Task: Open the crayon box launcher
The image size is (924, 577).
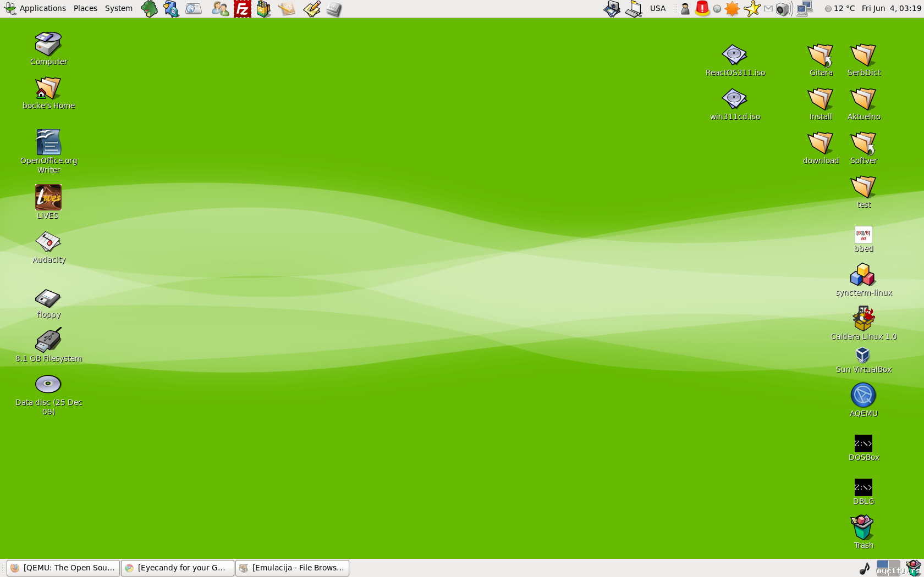Action: coord(264,9)
